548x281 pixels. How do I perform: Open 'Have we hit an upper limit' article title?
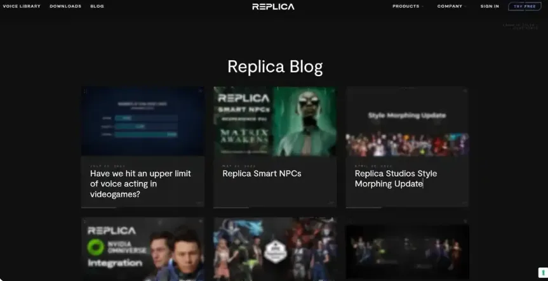140,183
